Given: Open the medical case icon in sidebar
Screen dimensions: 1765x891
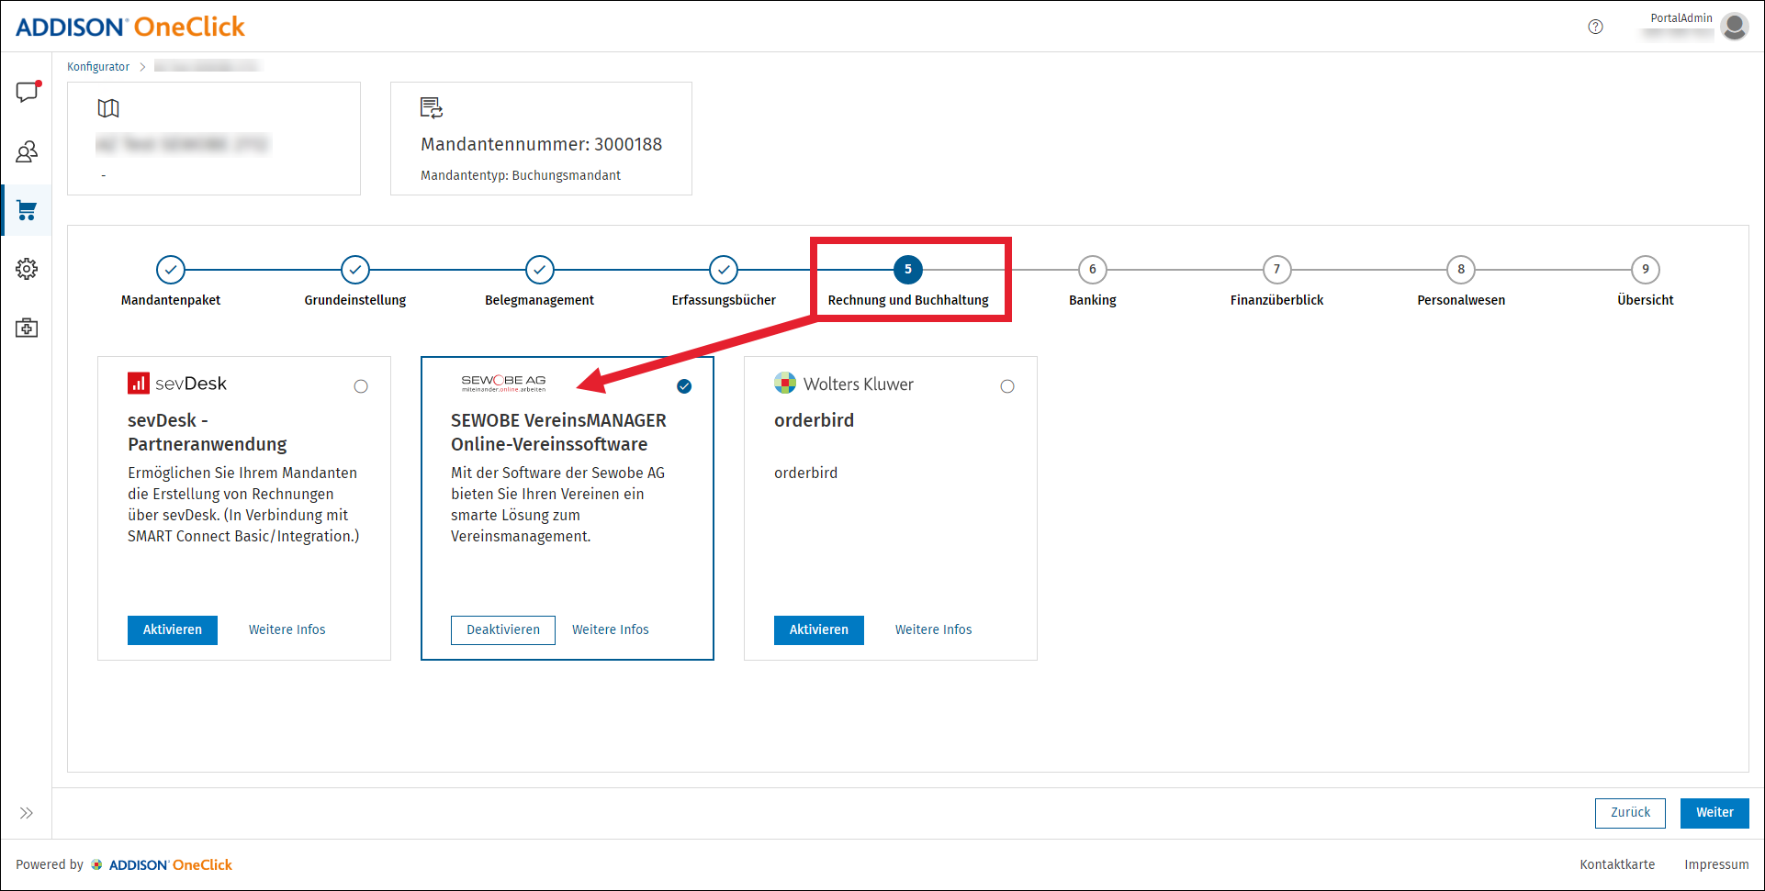Looking at the screenshot, I should tap(27, 328).
